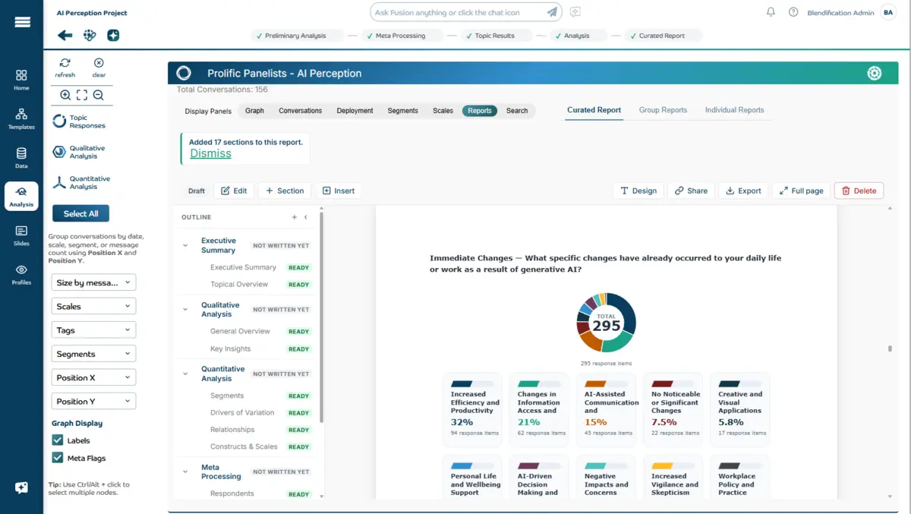The width and height of the screenshot is (911, 514).
Task: Open the Scales dropdown
Action: coord(94,306)
